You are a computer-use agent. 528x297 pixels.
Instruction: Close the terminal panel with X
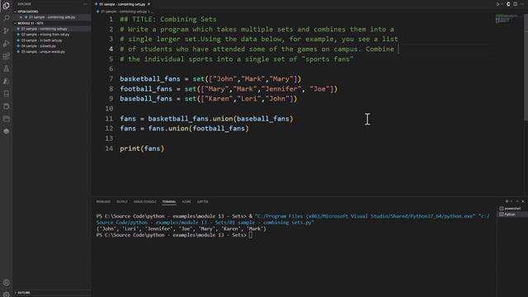coord(523,201)
